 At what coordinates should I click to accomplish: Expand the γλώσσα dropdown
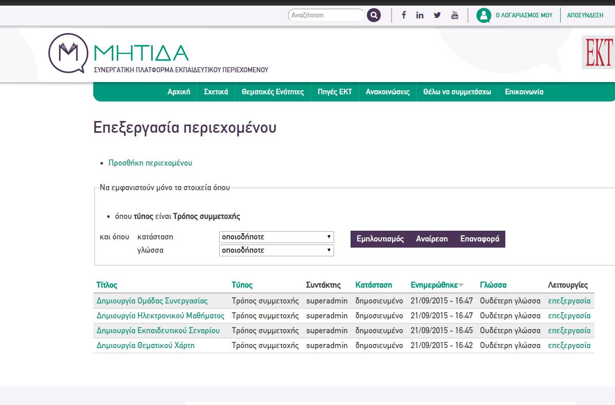[x=276, y=251]
